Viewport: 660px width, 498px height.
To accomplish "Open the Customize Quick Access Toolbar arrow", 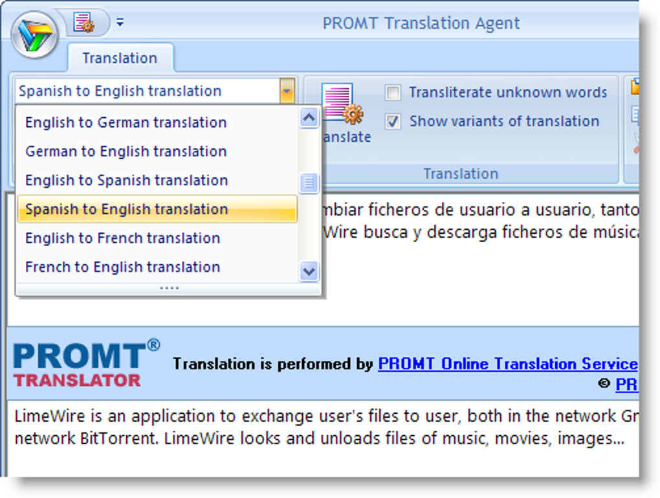I will 120,22.
